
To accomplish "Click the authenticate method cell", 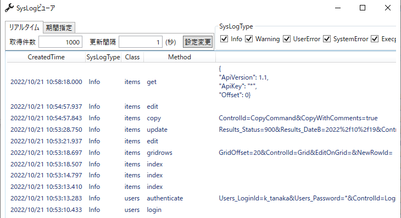I will (165, 198).
